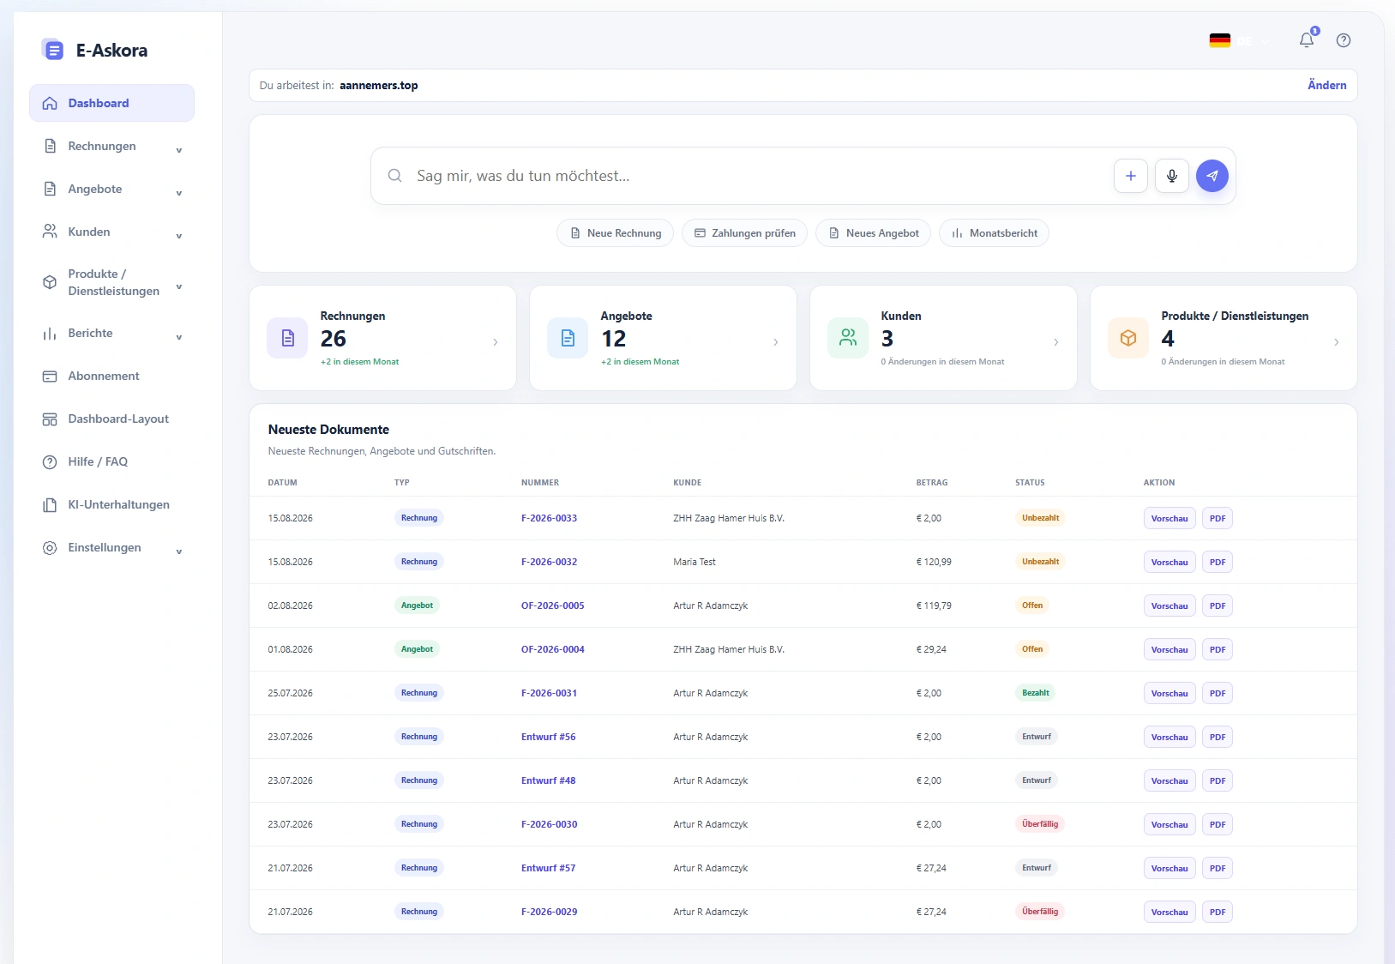Image resolution: width=1395 pixels, height=964 pixels.
Task: Click the KUNDE column header
Action: point(687,483)
